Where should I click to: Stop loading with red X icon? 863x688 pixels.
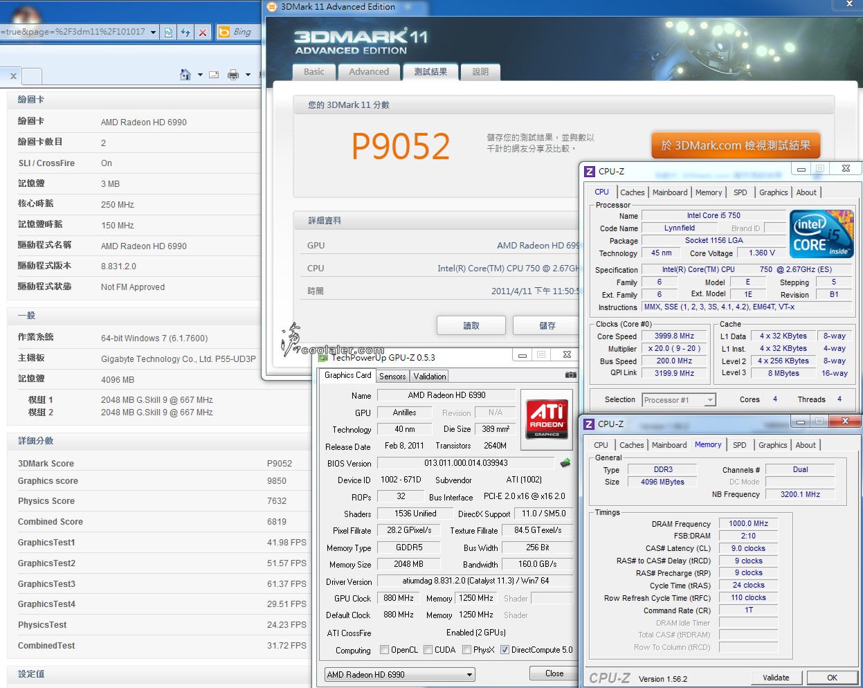click(202, 32)
